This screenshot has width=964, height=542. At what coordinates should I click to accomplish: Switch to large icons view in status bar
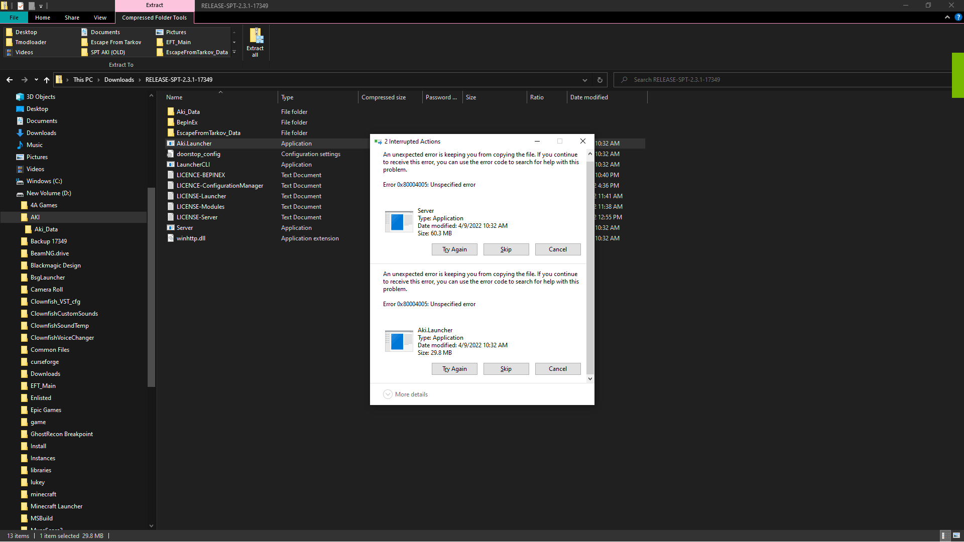point(956,535)
